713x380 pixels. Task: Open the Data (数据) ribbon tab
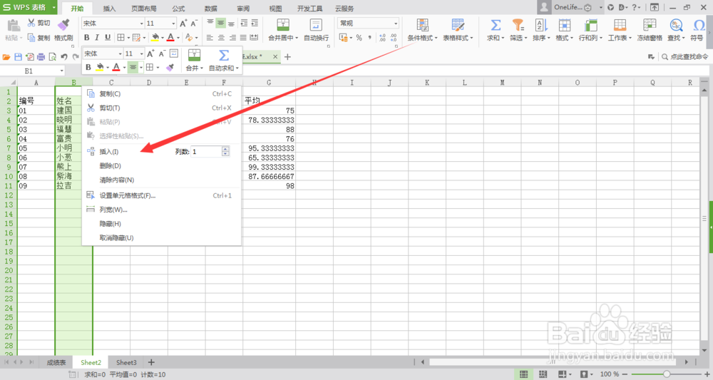[x=210, y=8]
